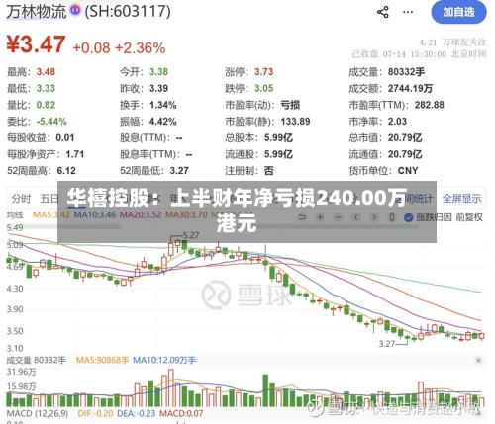Toggle the 涨跌归因 checkbox
This screenshot has height=424, width=495.
tap(409, 217)
